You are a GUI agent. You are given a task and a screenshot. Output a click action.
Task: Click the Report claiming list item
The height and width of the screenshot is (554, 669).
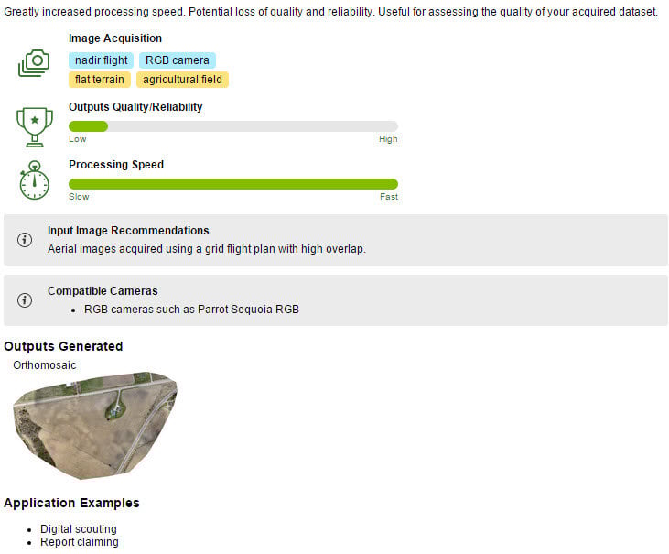coord(79,542)
